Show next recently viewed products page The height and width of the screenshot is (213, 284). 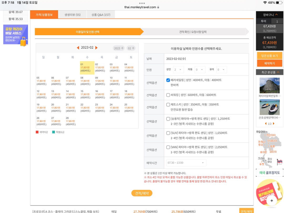coord(274,124)
